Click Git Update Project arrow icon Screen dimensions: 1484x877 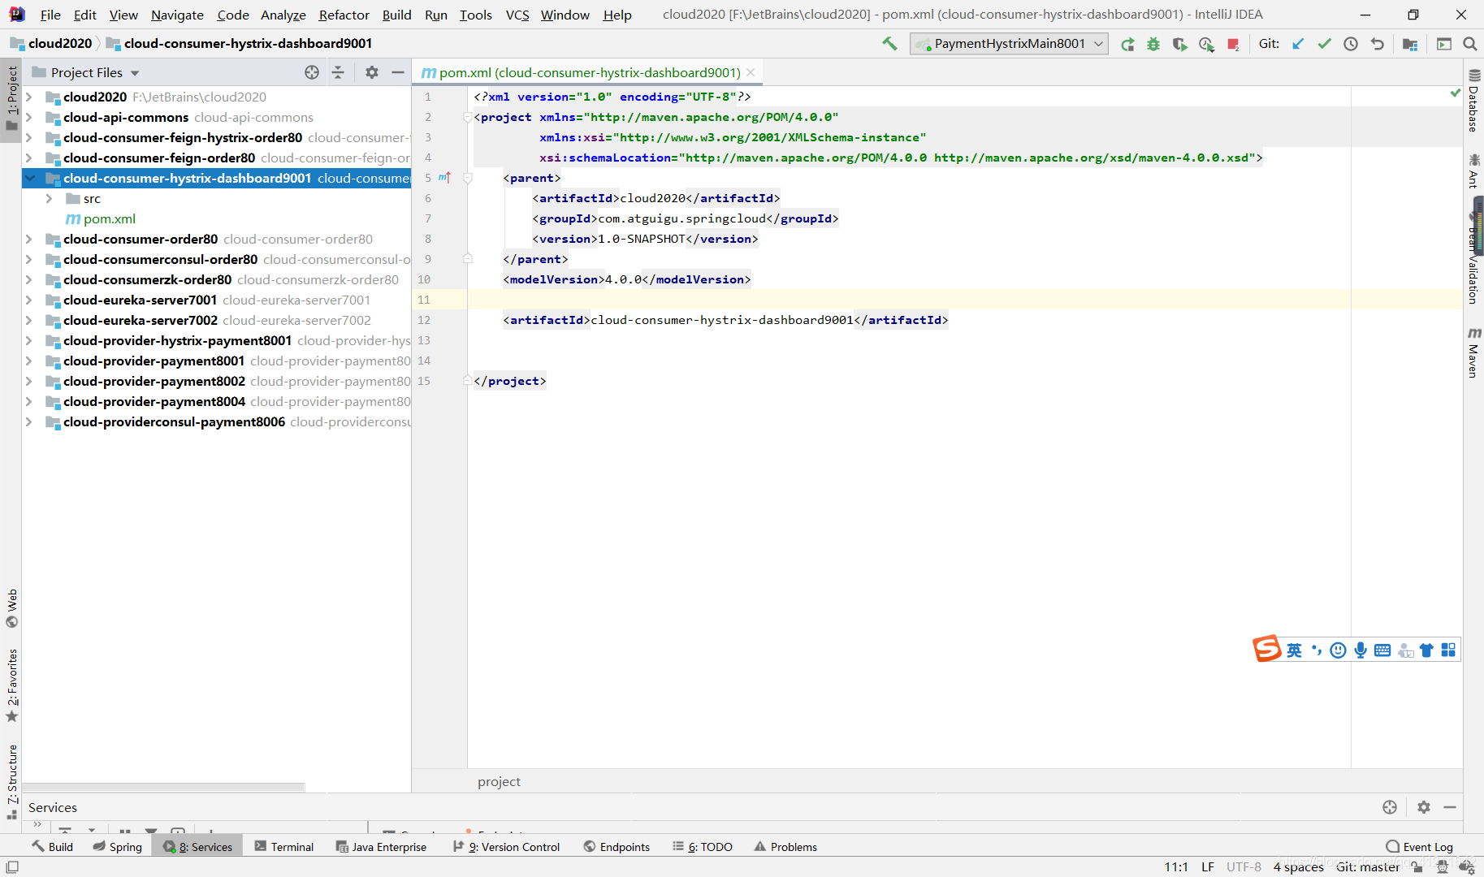point(1298,44)
